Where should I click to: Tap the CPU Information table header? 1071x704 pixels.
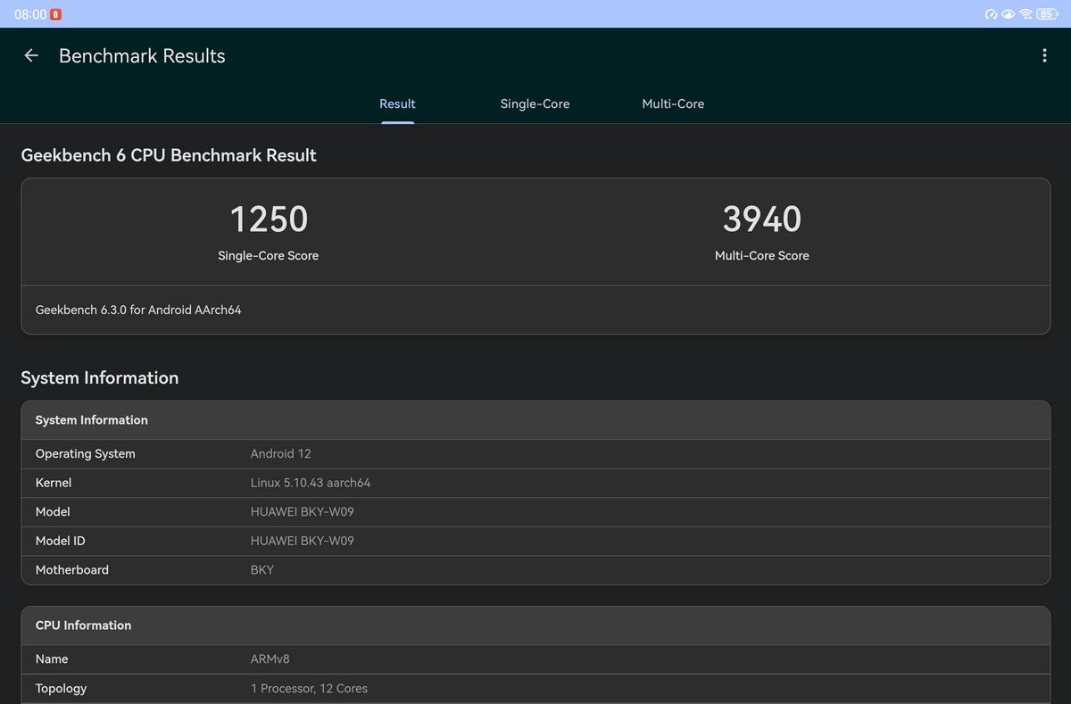coord(535,625)
